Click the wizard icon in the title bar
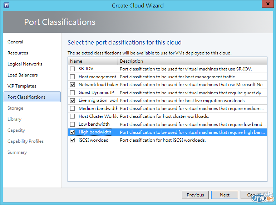Image resolution: width=276 pixels, height=205 pixels. 6,5
